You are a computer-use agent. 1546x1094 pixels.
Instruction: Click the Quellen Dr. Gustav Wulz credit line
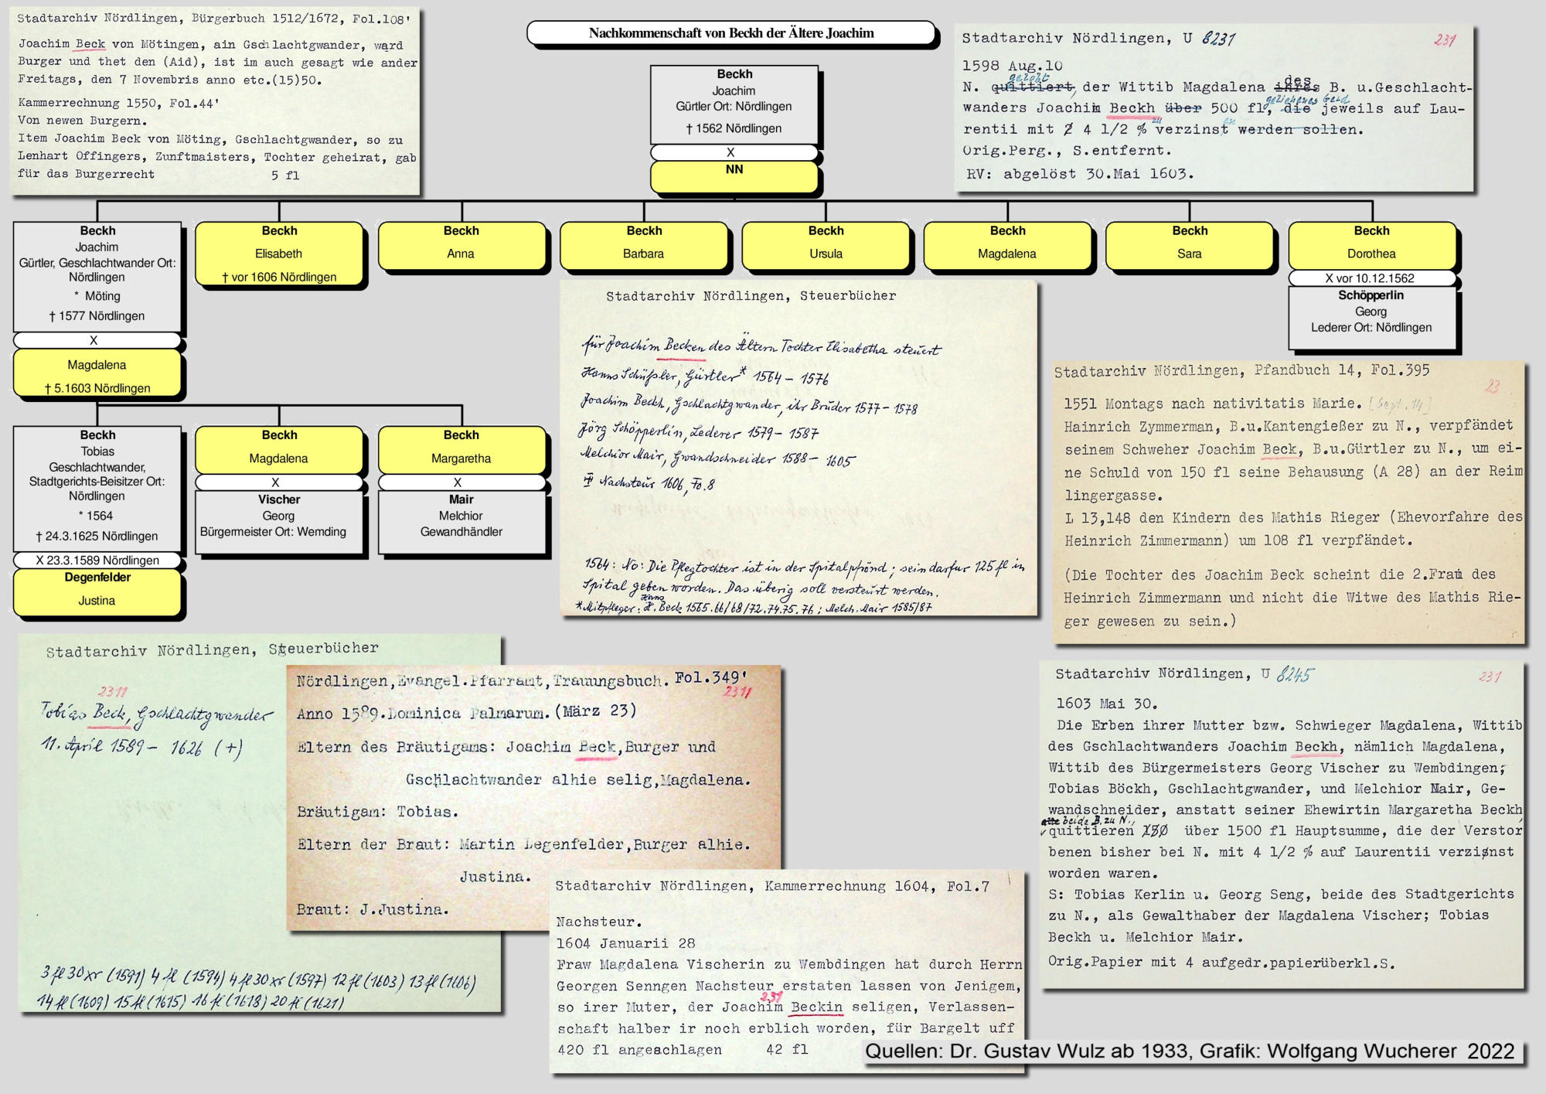coord(1189,1051)
